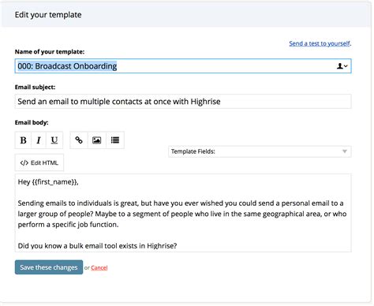Save these changes to the template
374x306 pixels.
49,267
